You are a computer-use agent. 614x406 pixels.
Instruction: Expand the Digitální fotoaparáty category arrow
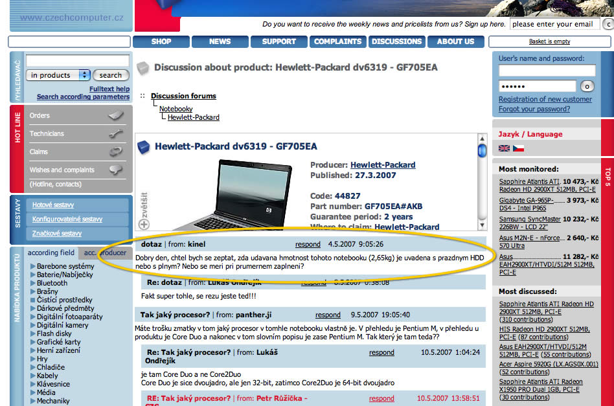click(32, 317)
